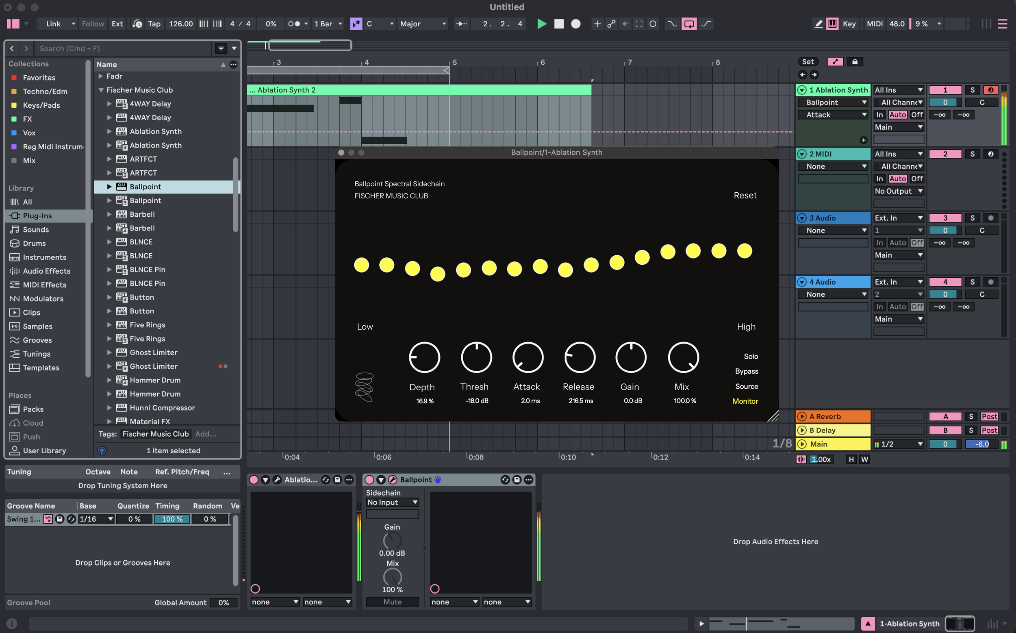Click the H optimize height button
This screenshot has width=1016, height=633.
pos(851,460)
